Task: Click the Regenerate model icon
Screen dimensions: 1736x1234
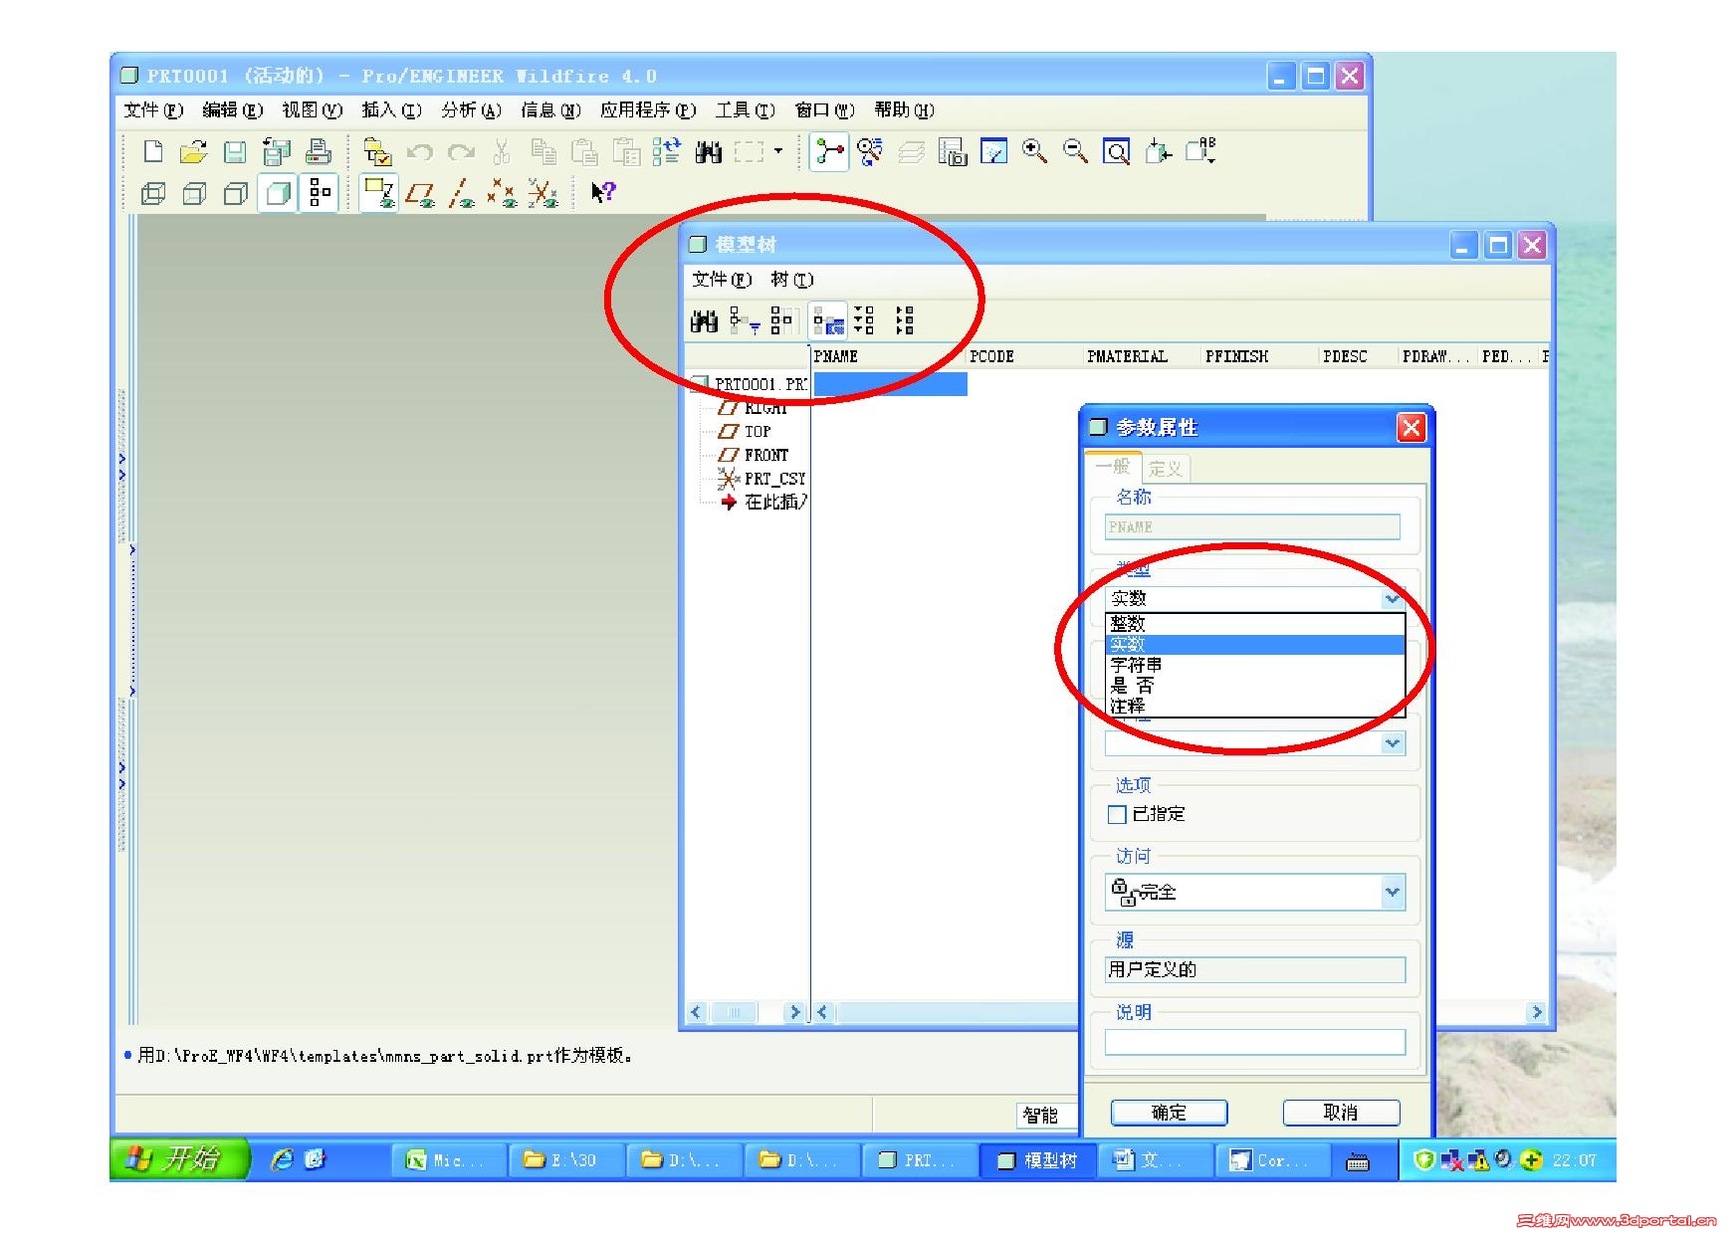Action: click(667, 151)
